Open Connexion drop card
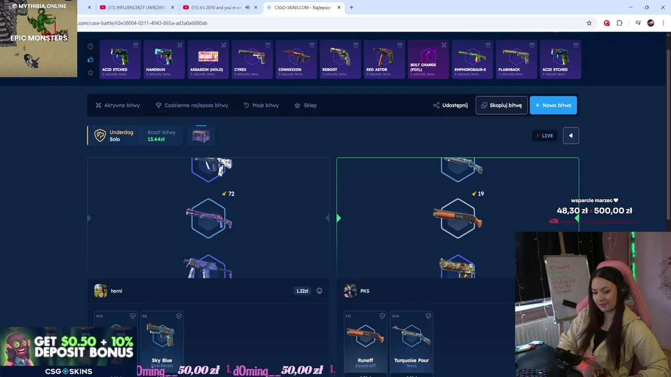 coord(296,59)
